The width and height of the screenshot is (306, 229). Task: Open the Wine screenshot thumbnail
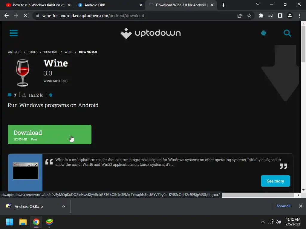(25, 173)
